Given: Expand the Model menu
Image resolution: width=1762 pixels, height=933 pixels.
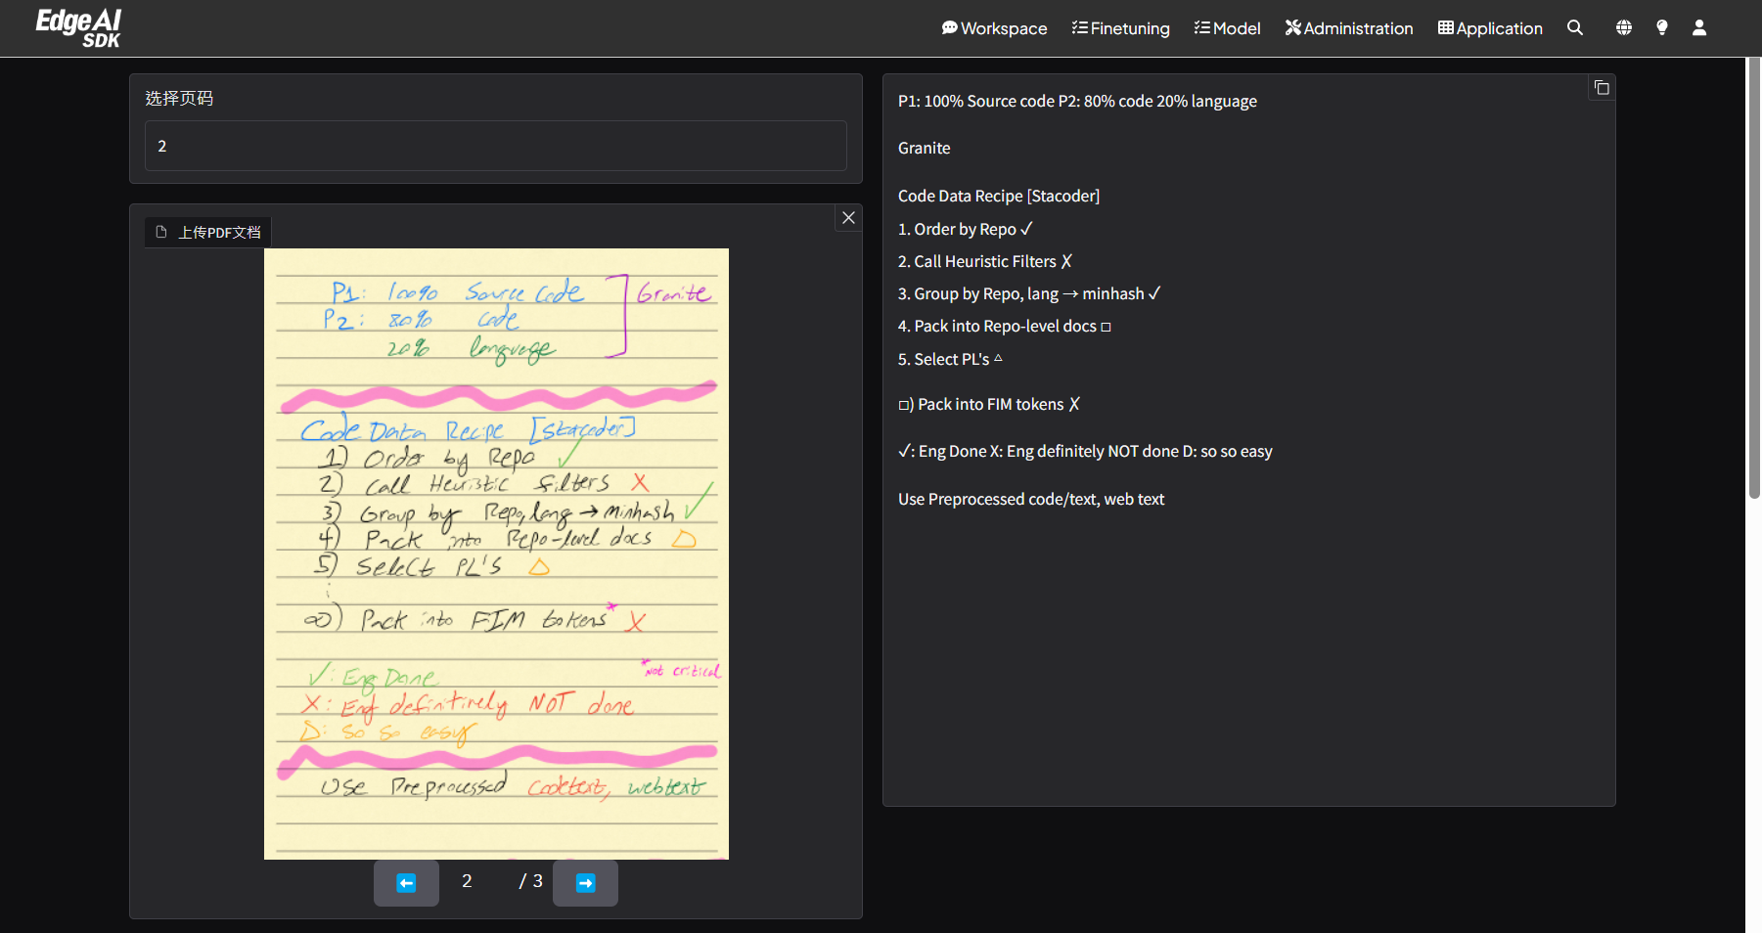Looking at the screenshot, I should 1227,28.
